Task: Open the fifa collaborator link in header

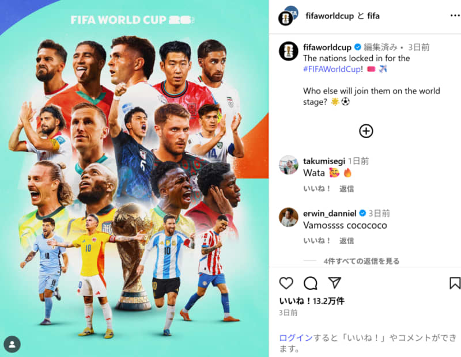Action: (373, 16)
